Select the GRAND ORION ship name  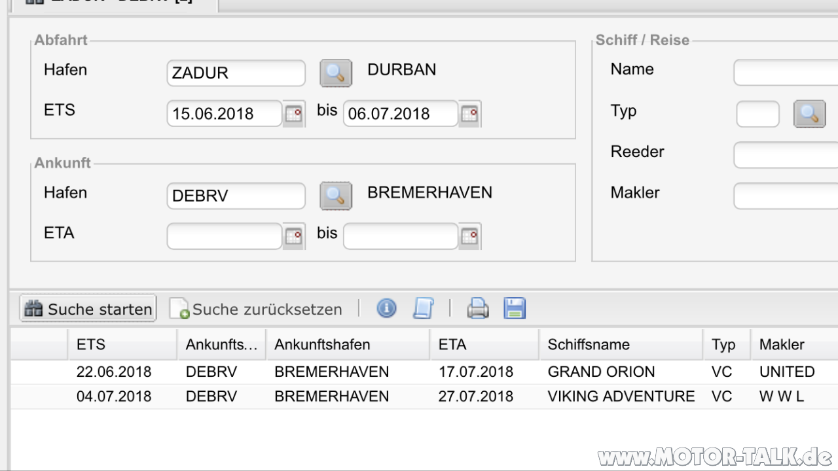click(601, 372)
